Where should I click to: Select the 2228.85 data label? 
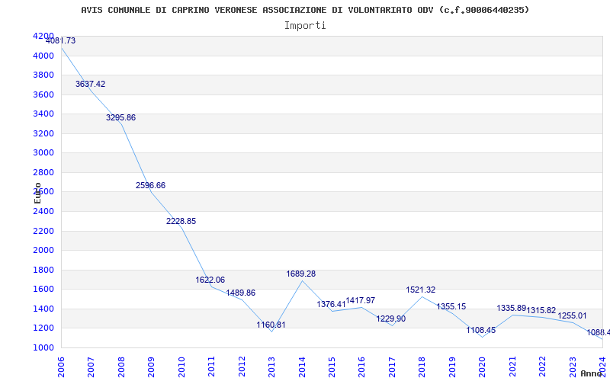tap(181, 221)
